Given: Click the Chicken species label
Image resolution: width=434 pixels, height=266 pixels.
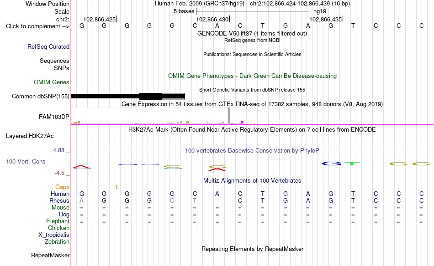Looking at the screenshot, I should tap(58, 228).
